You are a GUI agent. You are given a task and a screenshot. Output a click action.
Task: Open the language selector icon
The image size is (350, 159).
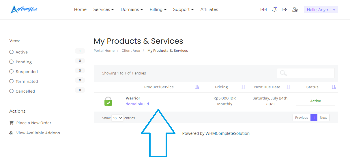click(x=263, y=9)
